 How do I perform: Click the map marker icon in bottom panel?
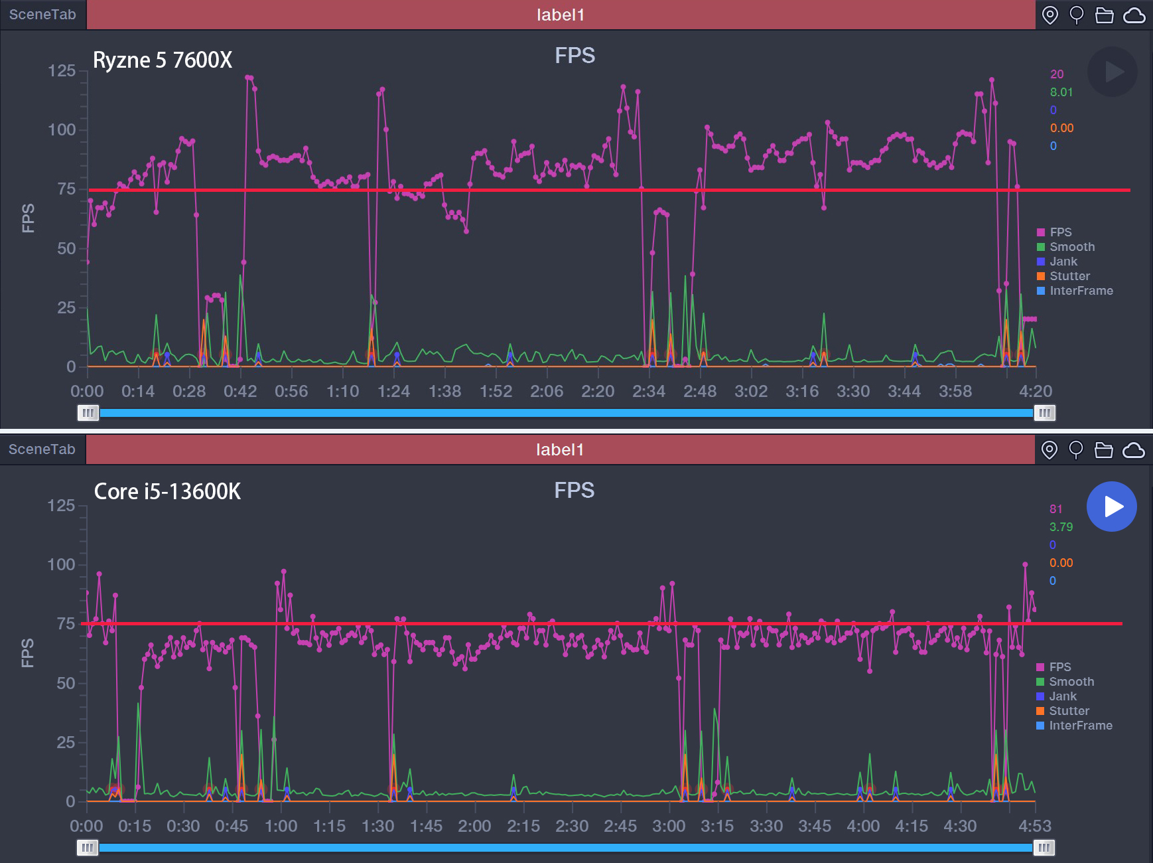tap(1076, 450)
